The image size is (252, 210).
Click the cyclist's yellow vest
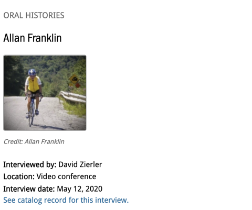(x=34, y=84)
